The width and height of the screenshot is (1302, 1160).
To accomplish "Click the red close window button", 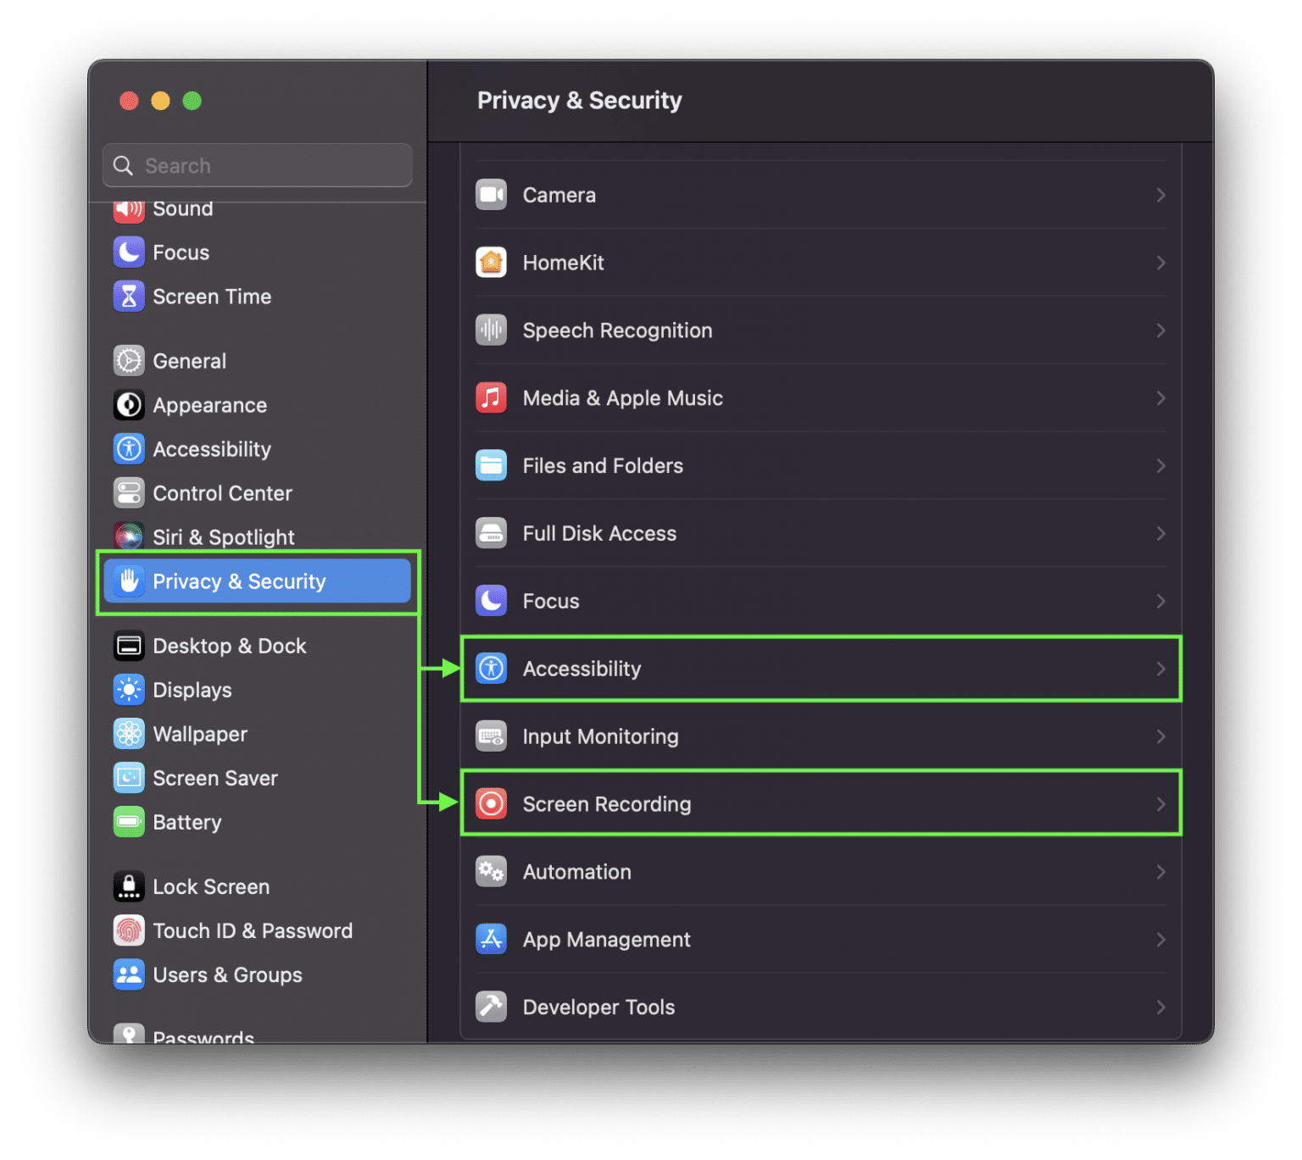I will click(129, 101).
